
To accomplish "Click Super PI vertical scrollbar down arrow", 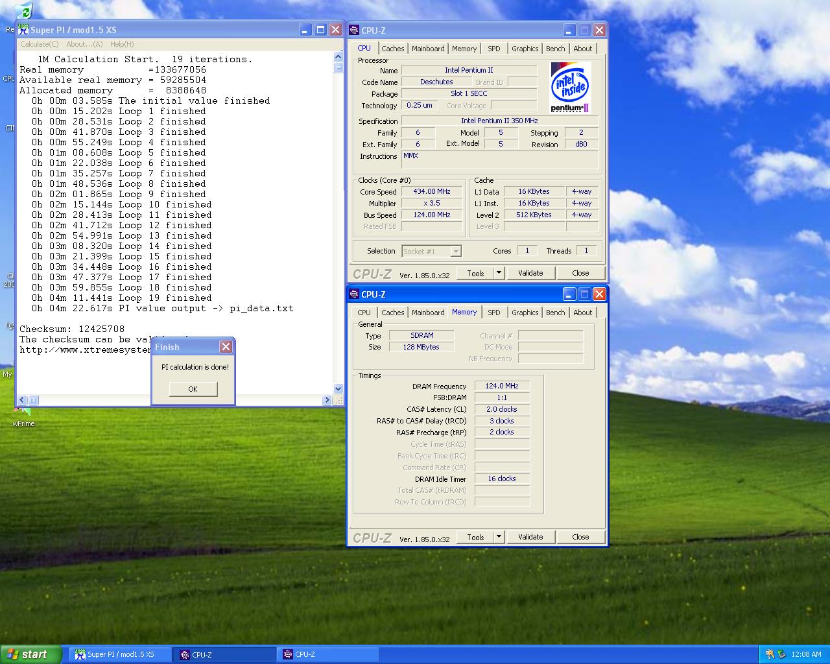I will (338, 389).
